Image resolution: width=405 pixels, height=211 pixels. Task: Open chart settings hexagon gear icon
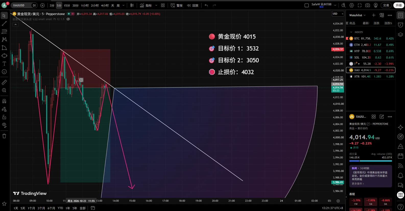click(x=352, y=5)
